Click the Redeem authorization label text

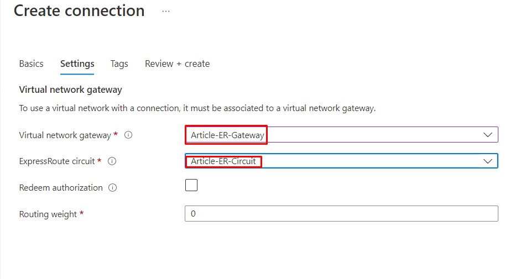tap(61, 188)
